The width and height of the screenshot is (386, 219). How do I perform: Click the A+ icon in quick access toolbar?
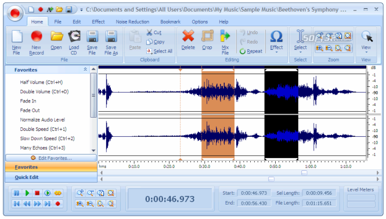click(x=50, y=10)
